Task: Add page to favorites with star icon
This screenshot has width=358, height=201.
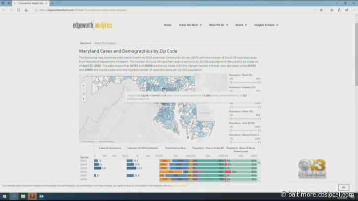Action: 321,10
